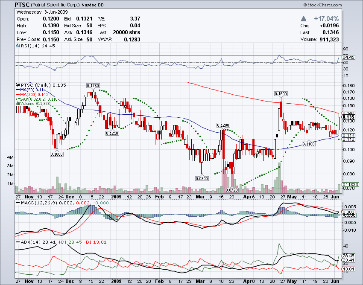Click the VWAP value 0.1283

click(x=132, y=39)
